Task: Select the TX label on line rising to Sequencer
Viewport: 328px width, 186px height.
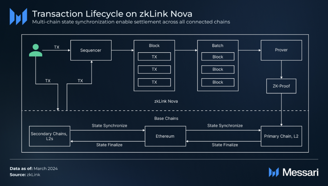Action: tap(80, 81)
